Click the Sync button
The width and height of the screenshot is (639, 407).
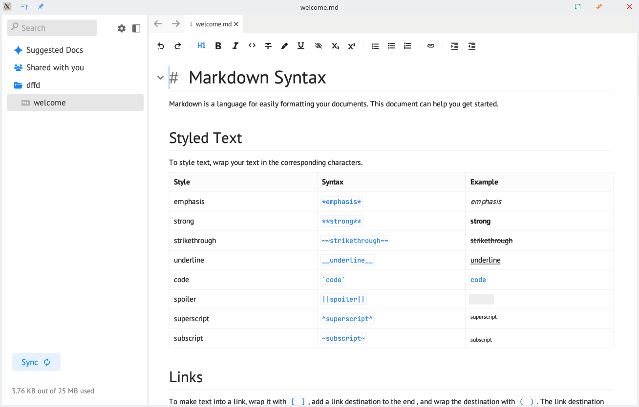36,362
